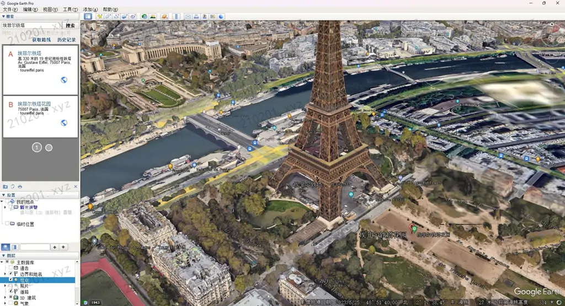The width and height of the screenshot is (565, 306).
Task: Collapse 主数据库 tree node
Action: pyautogui.click(x=2, y=262)
